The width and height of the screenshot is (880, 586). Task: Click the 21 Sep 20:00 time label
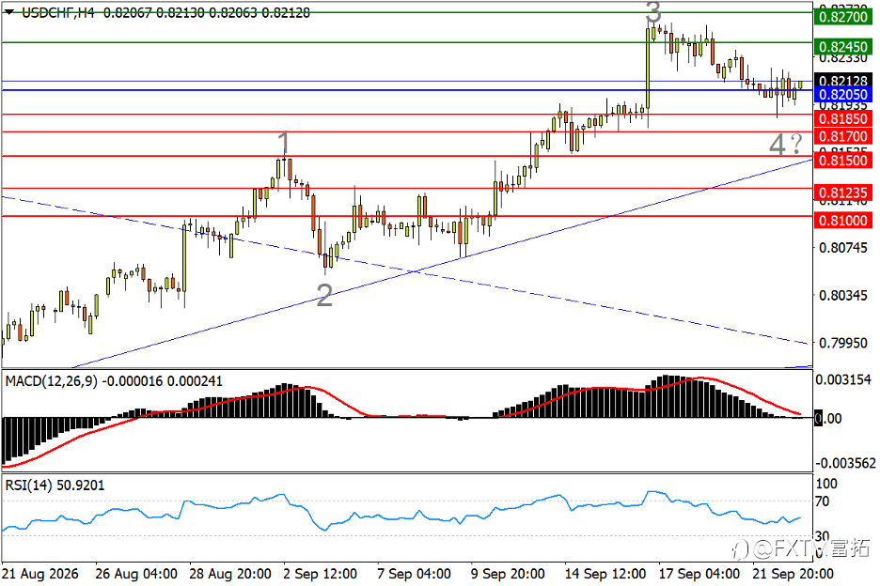pos(793,574)
